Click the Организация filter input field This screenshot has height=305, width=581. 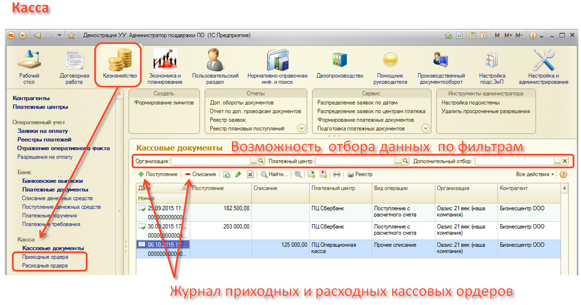(210, 161)
